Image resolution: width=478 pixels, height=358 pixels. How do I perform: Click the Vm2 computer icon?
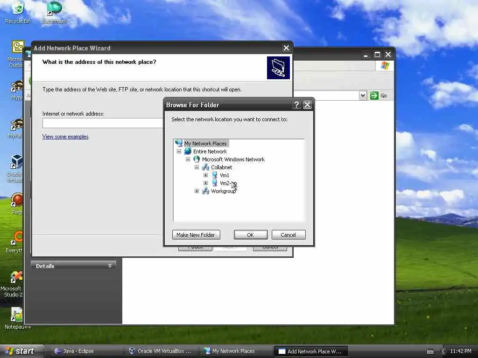(215, 183)
